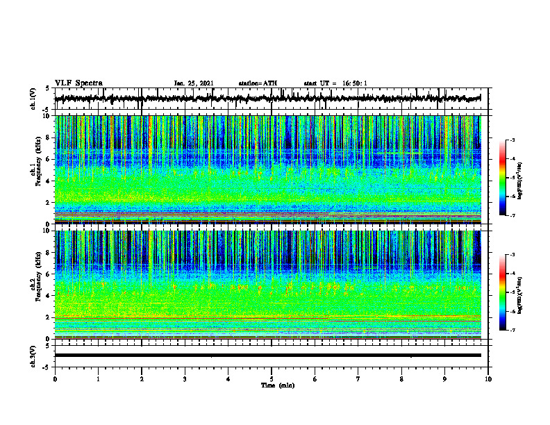Select the ch.2 spectrogram color scale bar

(502, 292)
